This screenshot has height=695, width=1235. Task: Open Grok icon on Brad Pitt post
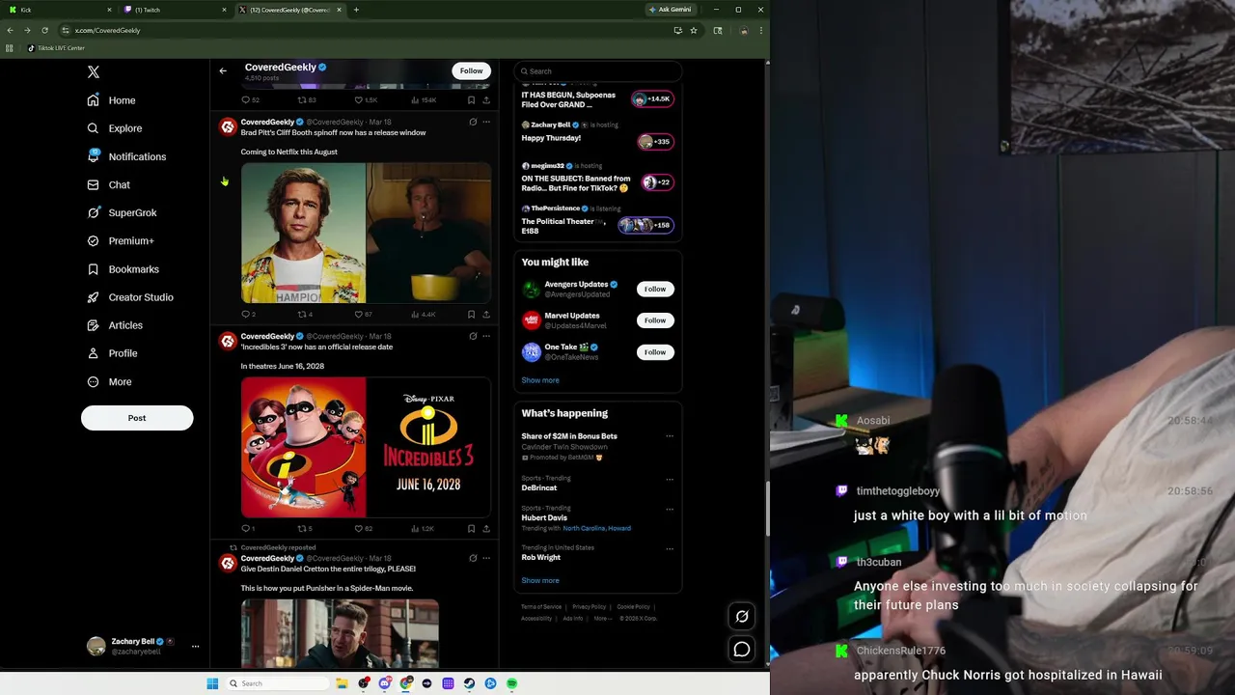[473, 123]
